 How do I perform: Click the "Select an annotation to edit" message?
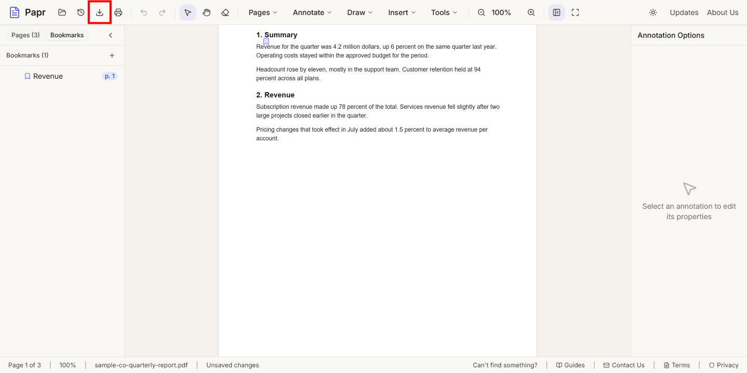[689, 211]
